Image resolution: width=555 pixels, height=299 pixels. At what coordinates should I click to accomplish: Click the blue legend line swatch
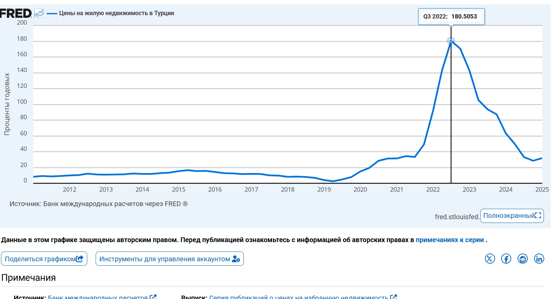(52, 13)
